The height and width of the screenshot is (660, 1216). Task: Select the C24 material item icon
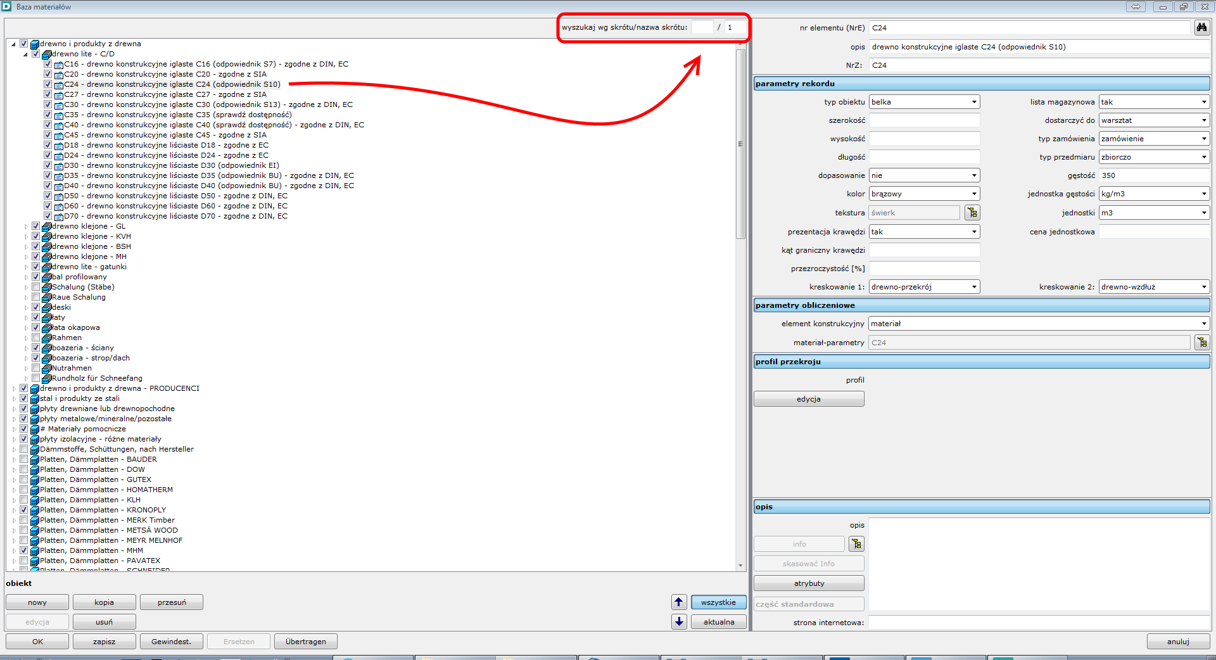coord(59,84)
